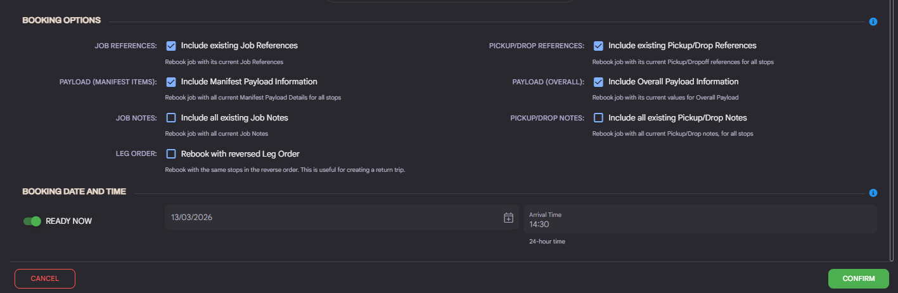This screenshot has height=293, width=898.
Task: Uncheck Include existing Job References
Action: [x=171, y=46]
